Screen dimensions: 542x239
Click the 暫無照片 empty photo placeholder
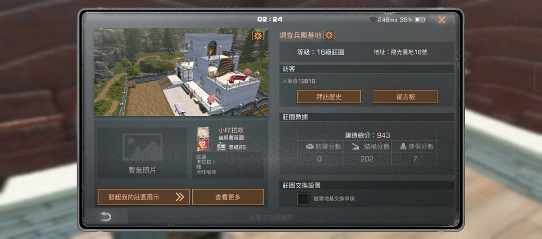pos(142,153)
